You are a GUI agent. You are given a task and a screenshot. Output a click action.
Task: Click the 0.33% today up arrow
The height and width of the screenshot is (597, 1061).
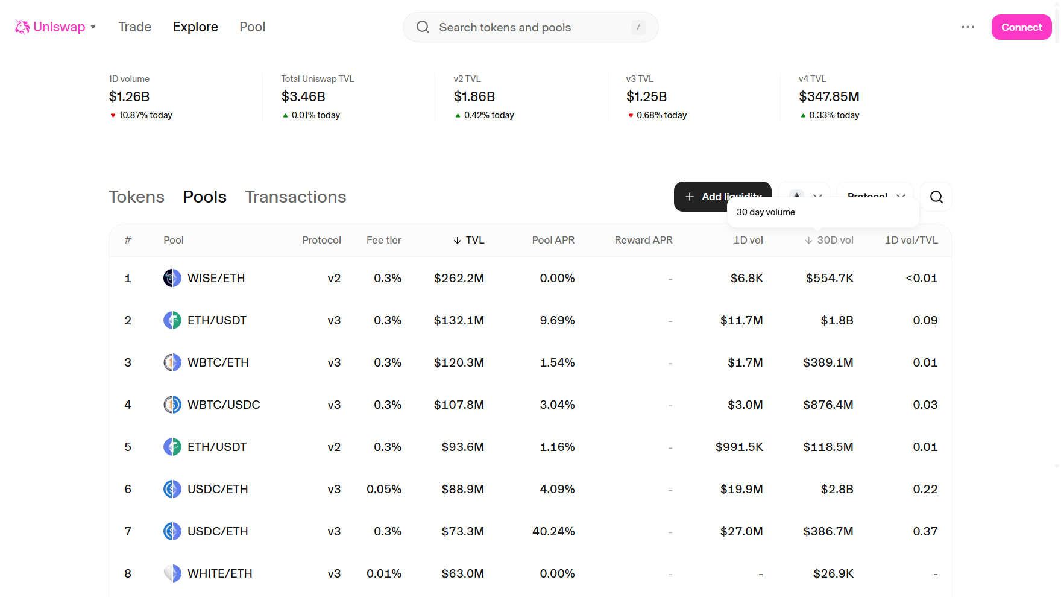(803, 116)
